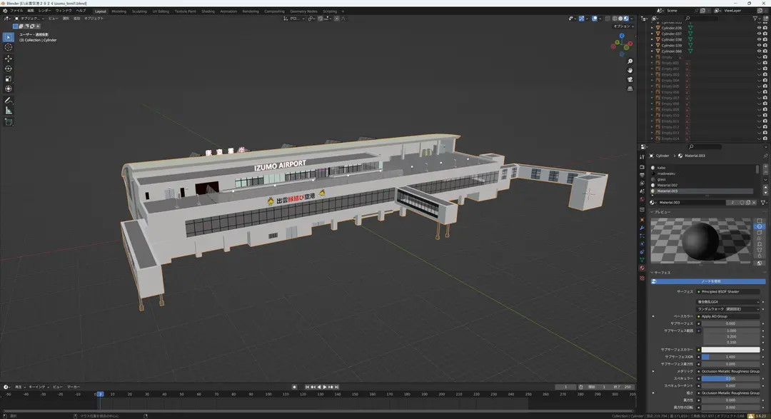The image size is (771, 419).
Task: Hide Cylinder.037 with its eye icon
Action: pyautogui.click(x=759, y=34)
